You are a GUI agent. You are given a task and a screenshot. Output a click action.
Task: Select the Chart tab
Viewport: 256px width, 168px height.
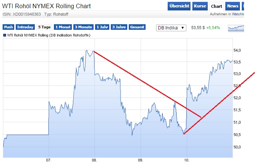[217, 6]
